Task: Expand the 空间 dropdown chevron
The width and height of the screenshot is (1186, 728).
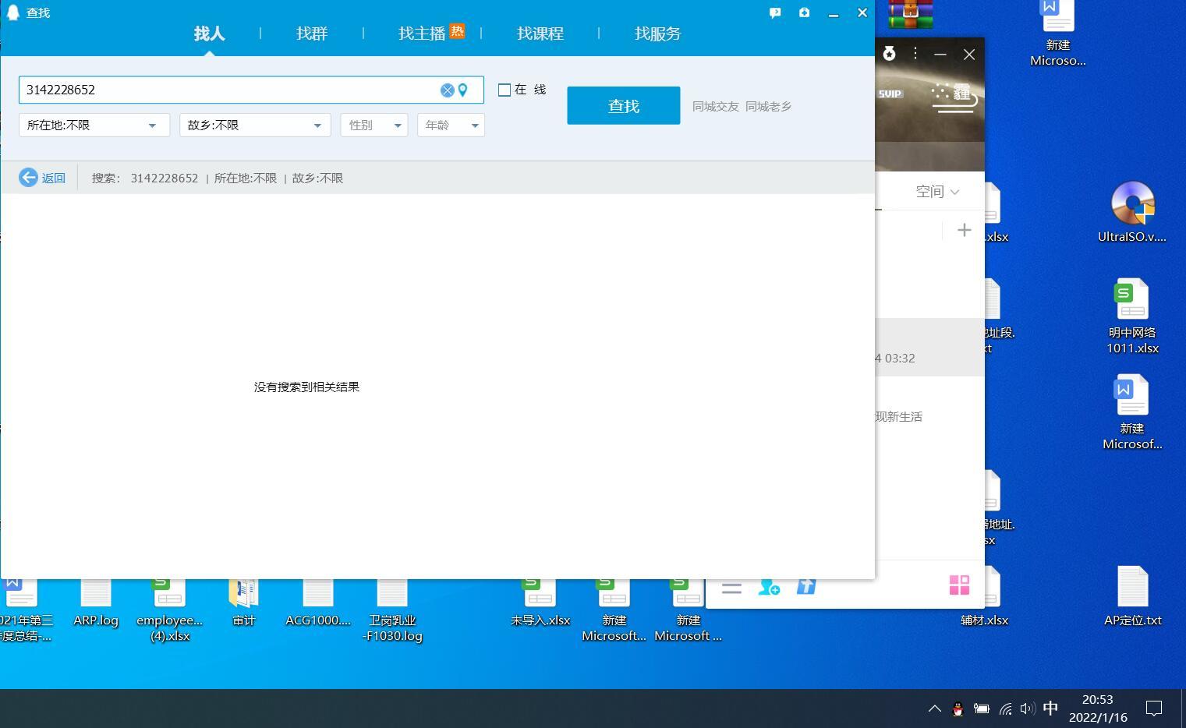Action: tap(954, 192)
